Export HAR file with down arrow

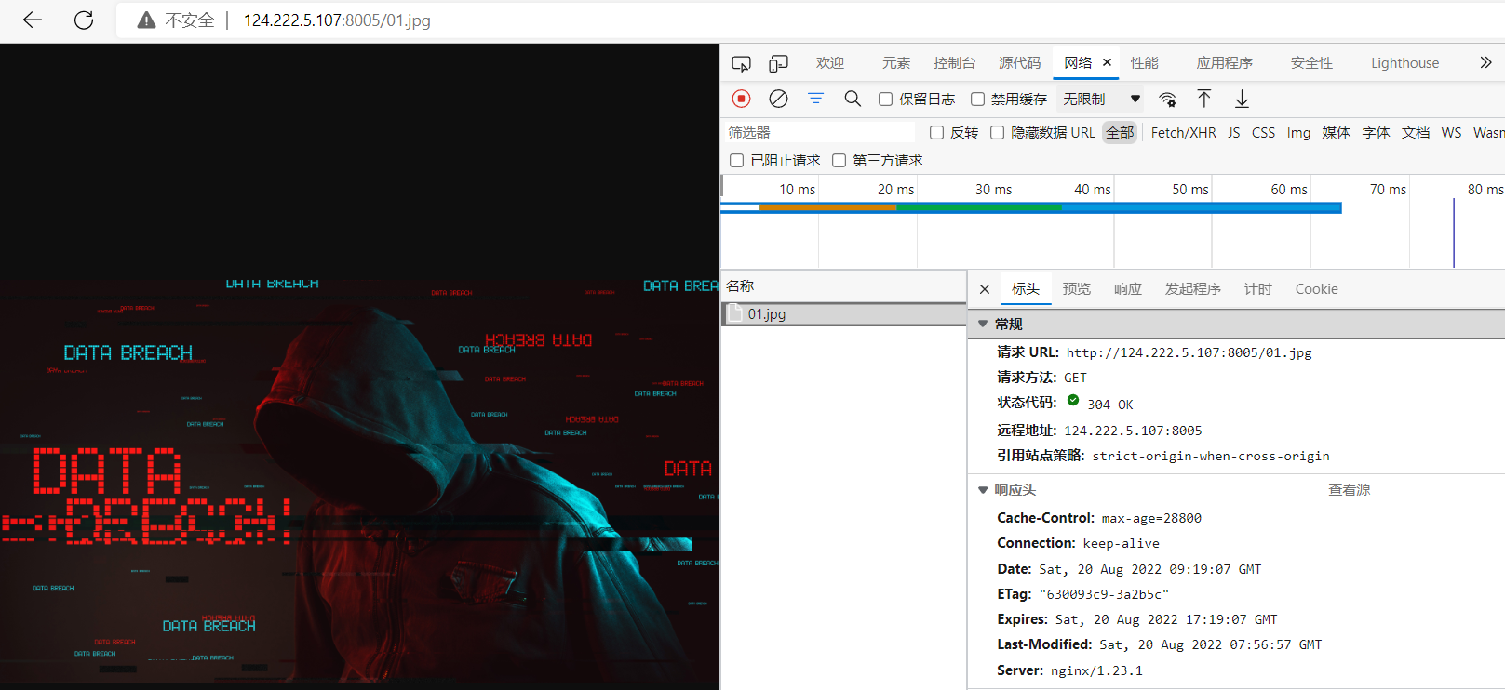point(1242,99)
